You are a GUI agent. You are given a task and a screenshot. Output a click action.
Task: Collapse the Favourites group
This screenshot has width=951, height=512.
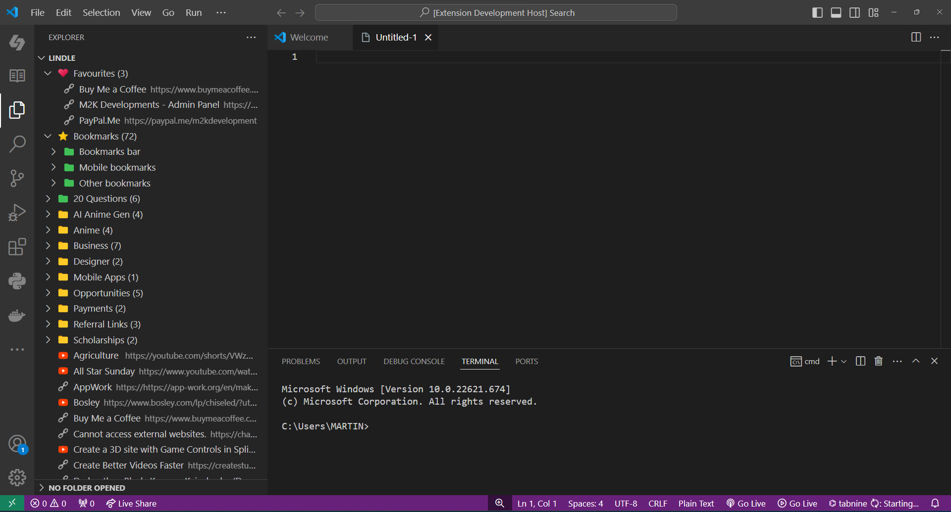[x=48, y=73]
